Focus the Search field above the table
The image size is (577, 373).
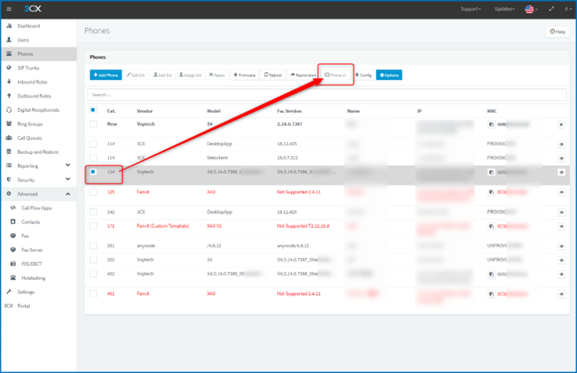pos(326,95)
